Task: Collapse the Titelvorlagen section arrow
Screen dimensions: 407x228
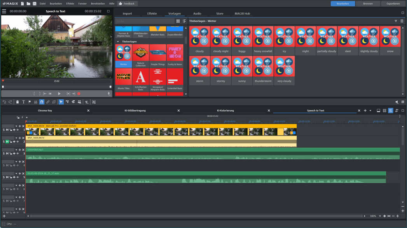Action: (x=118, y=41)
